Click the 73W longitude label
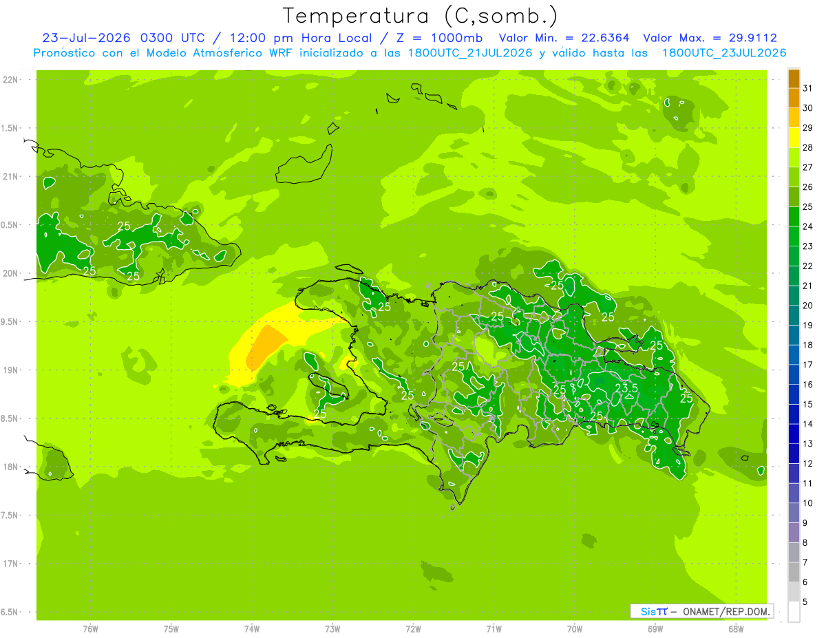826x638 pixels. pyautogui.click(x=332, y=628)
